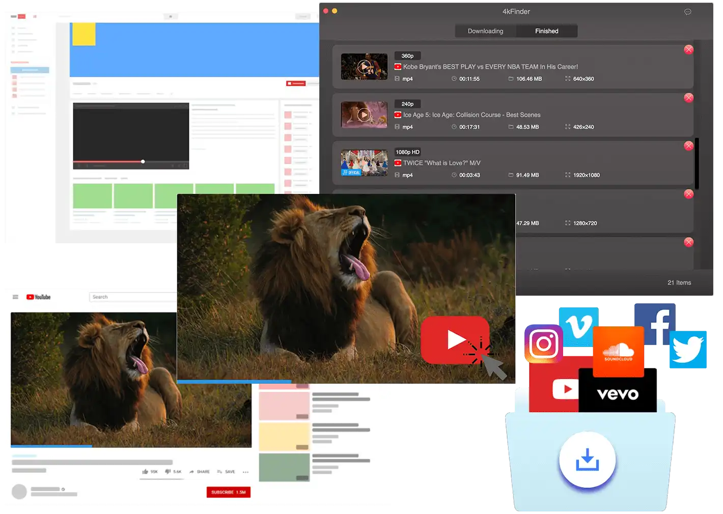Click the feedback chat bubble icon
The image size is (723, 514).
[688, 12]
